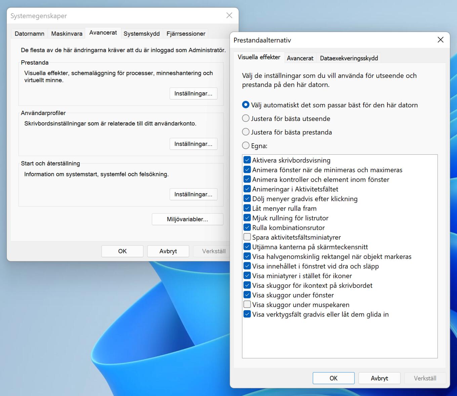The width and height of the screenshot is (457, 396).
Task: Enable 'Visa skuggor under muspekaren'
Action: point(247,304)
